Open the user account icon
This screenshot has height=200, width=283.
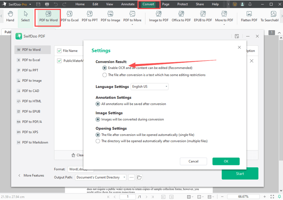(x=243, y=4)
